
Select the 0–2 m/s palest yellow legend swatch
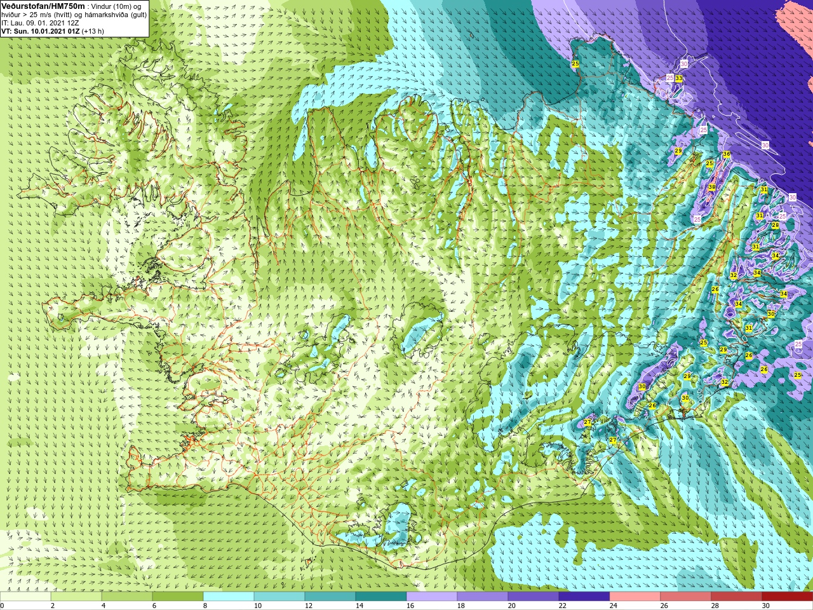25,597
